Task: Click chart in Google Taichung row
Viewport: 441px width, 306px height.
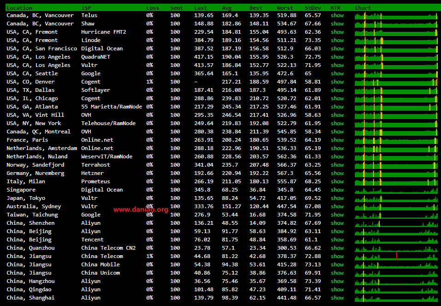Action: 396,215
